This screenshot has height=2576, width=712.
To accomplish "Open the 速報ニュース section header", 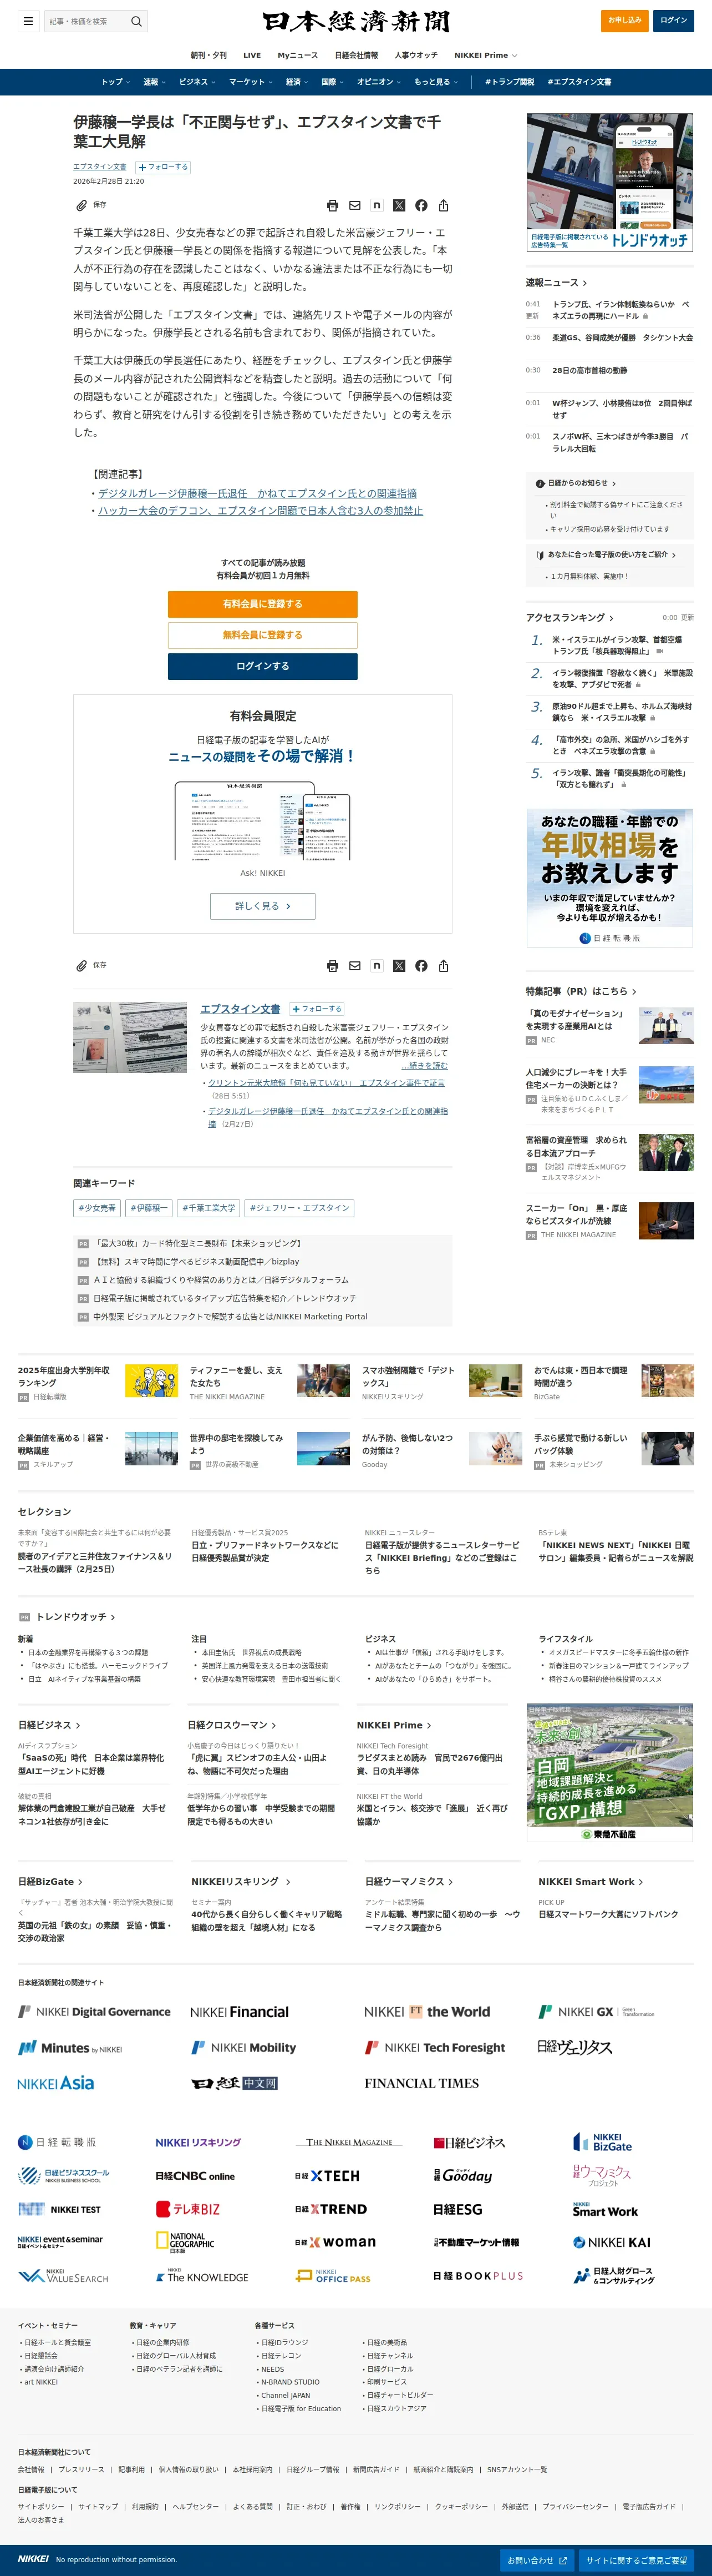I will click(x=556, y=283).
